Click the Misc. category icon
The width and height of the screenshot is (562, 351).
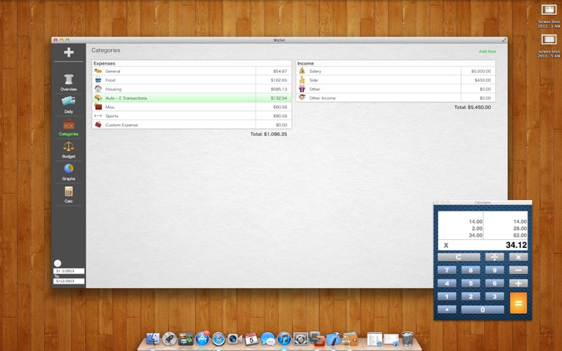point(98,107)
